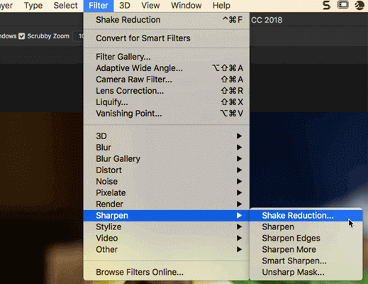Open Unsharp Mask... dialog

(x=306, y=273)
